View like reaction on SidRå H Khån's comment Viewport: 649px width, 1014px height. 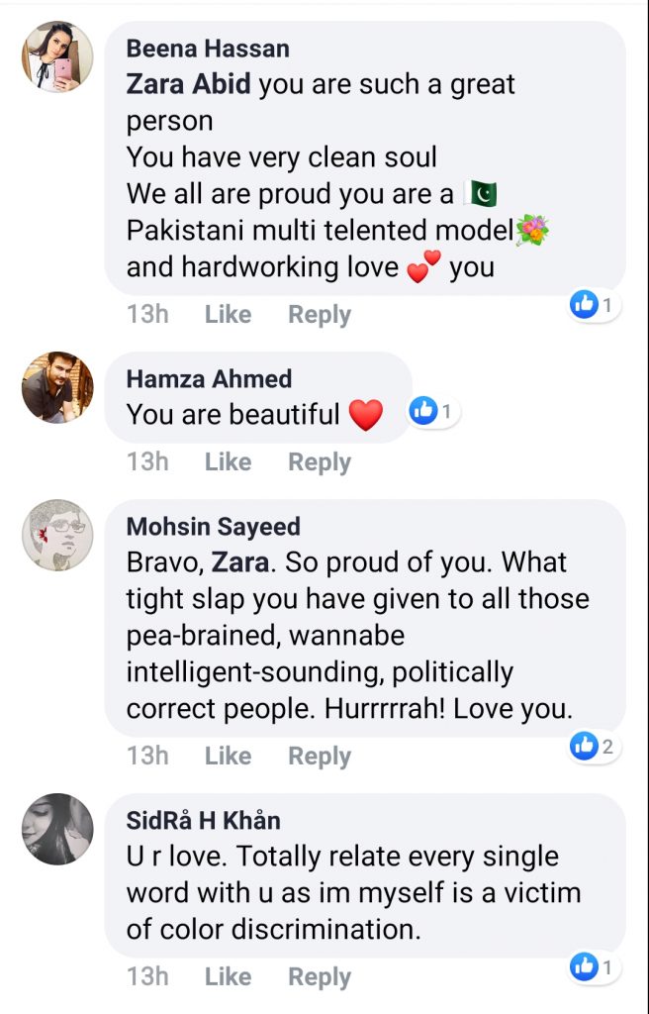tap(595, 967)
